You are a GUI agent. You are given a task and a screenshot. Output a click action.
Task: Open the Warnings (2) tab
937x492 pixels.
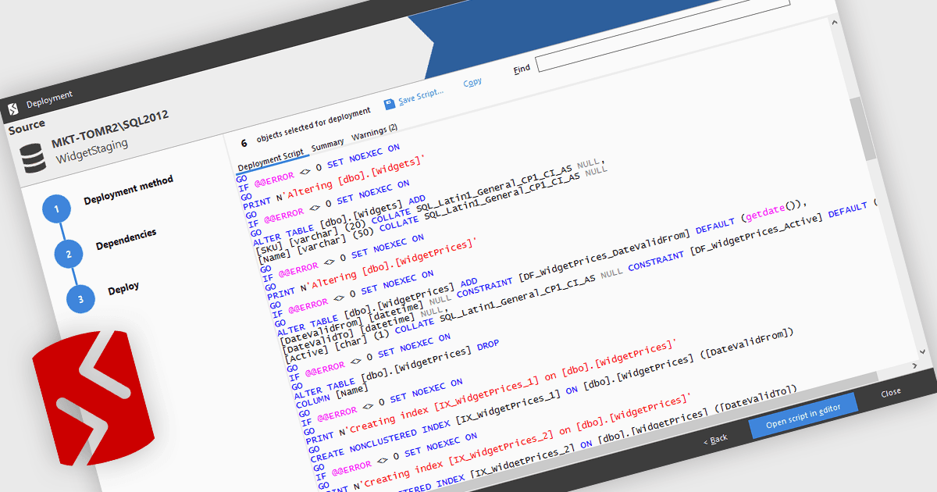click(375, 133)
